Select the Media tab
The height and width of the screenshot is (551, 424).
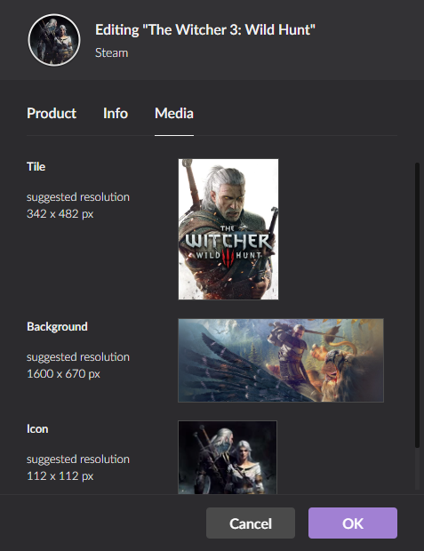tap(174, 114)
